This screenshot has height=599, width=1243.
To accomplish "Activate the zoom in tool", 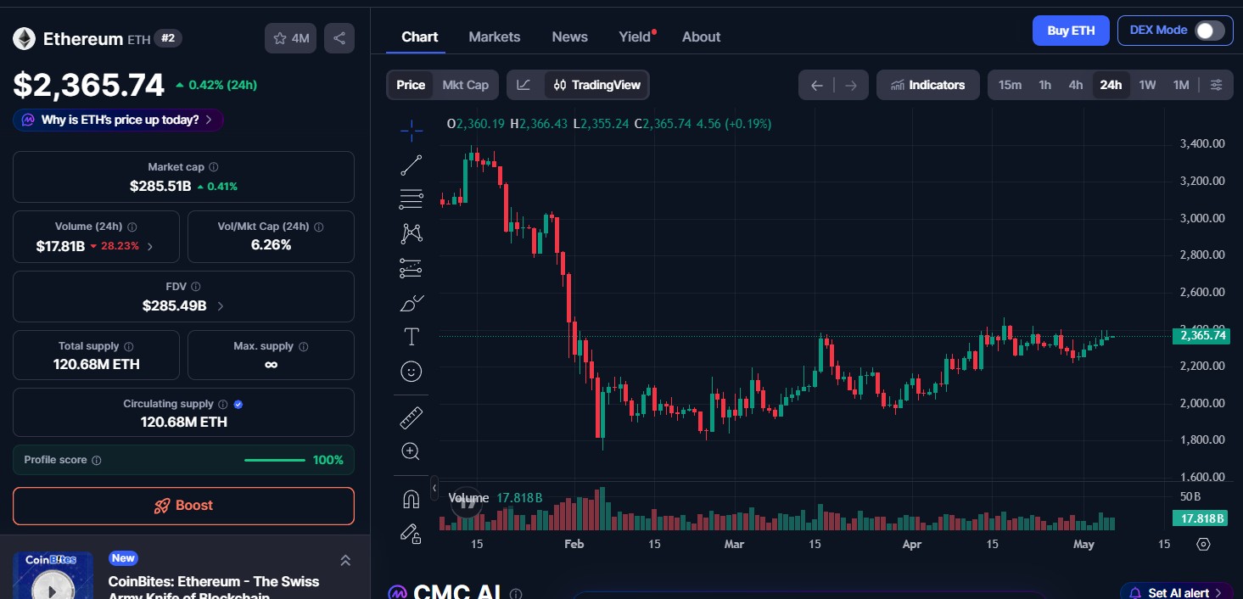I will point(412,451).
